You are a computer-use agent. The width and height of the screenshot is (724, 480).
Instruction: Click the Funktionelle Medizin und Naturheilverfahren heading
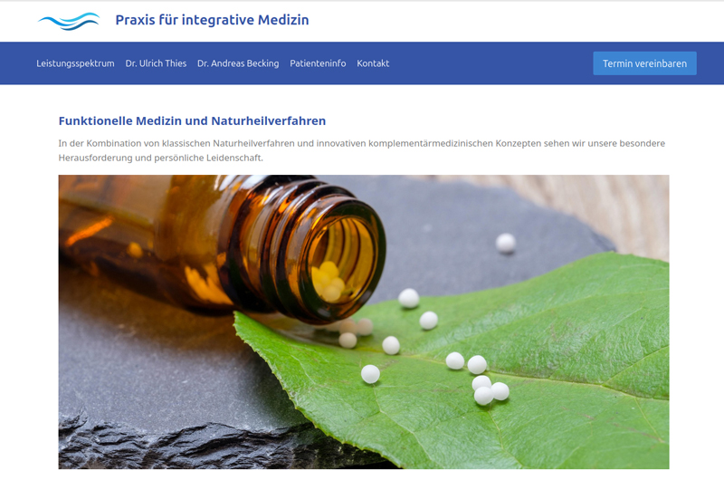pos(192,120)
